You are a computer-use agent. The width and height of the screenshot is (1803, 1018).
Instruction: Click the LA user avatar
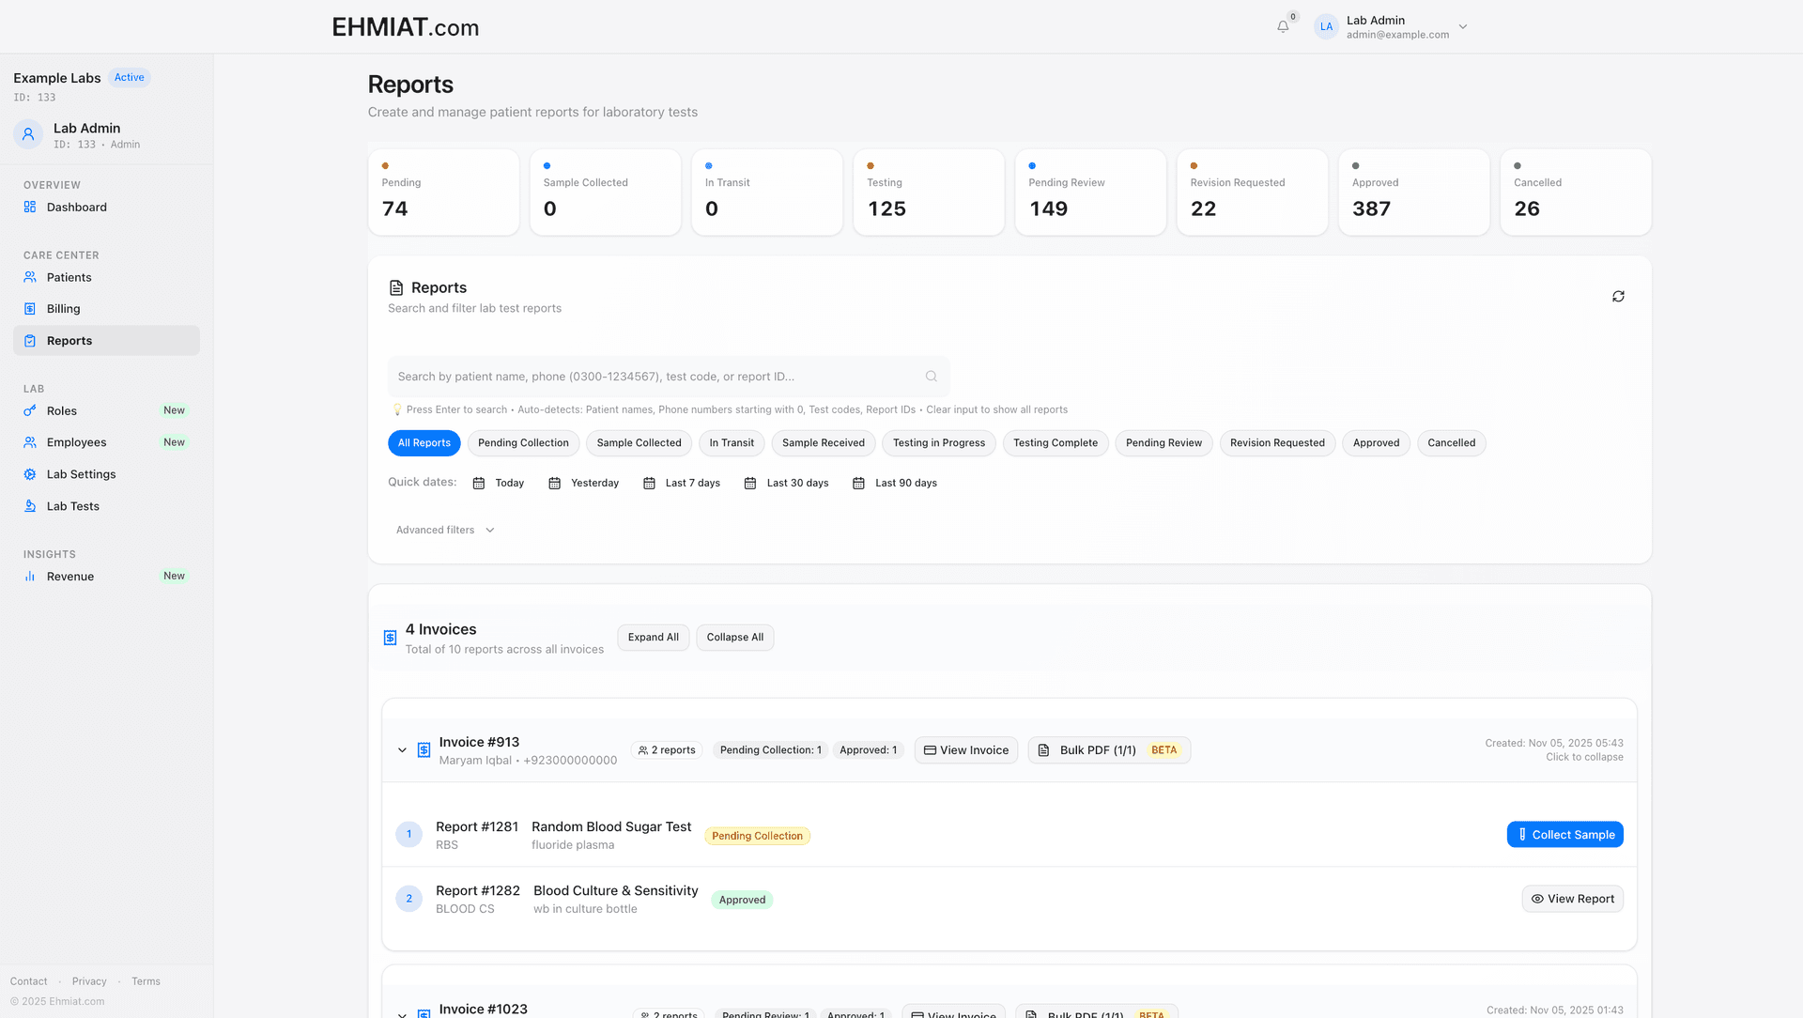(1326, 26)
